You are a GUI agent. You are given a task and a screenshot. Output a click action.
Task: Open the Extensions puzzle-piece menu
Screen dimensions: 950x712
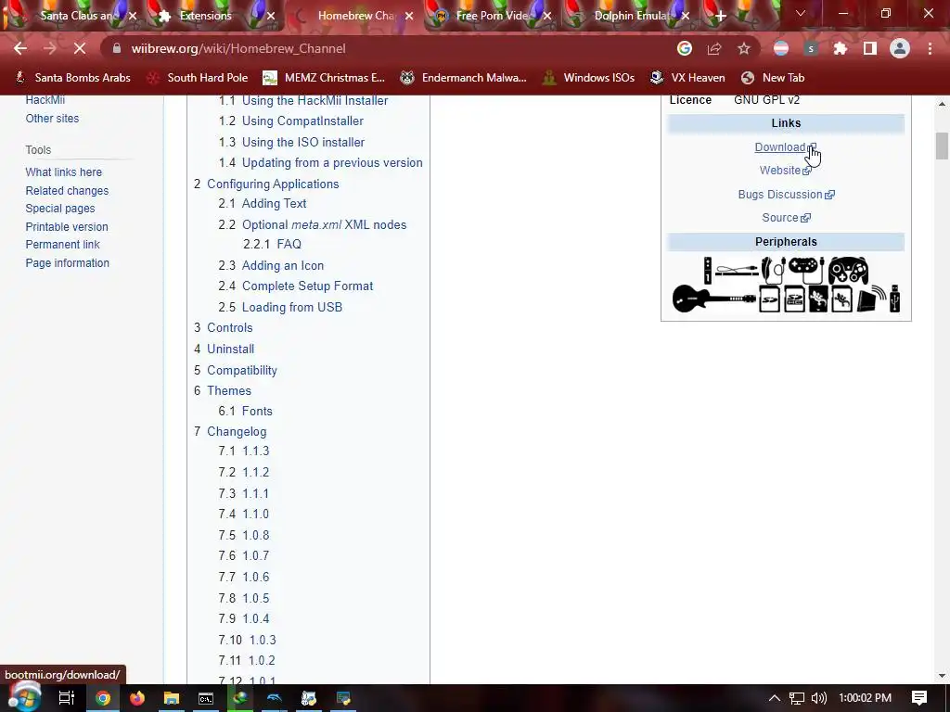(841, 48)
